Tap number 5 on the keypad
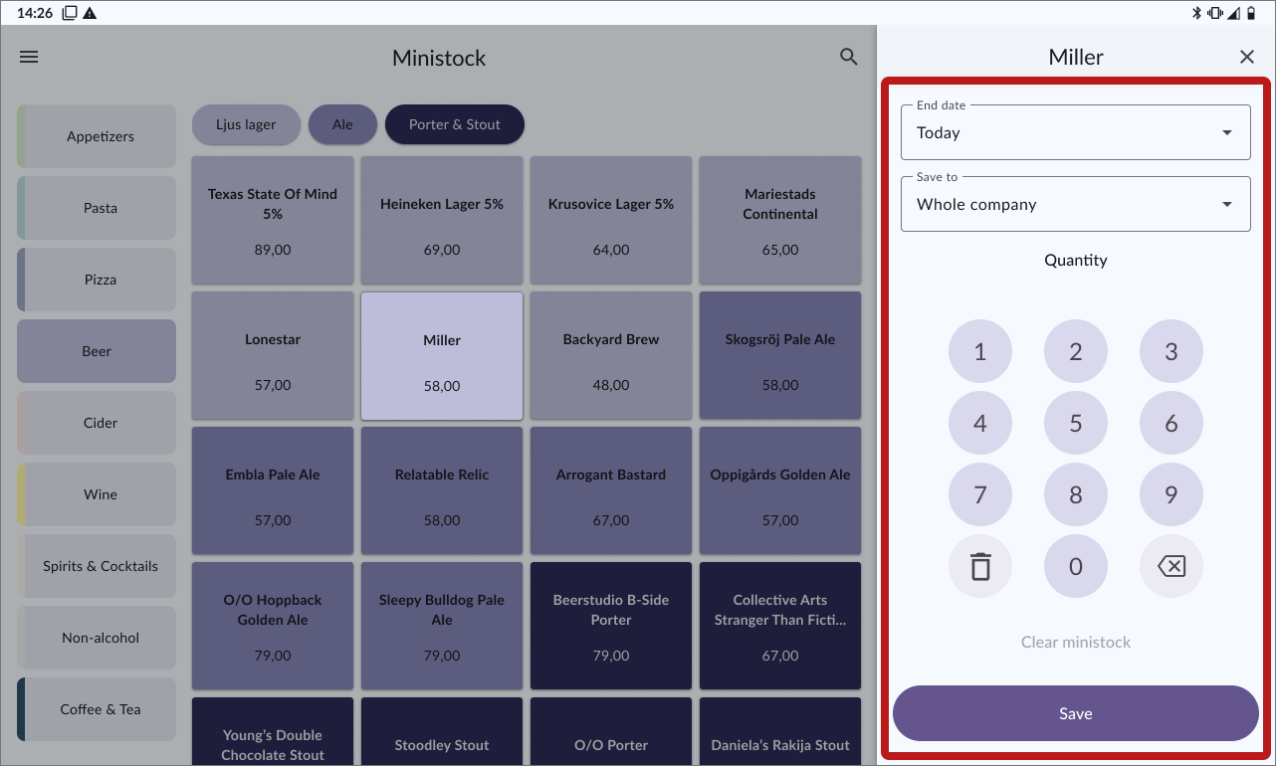The height and width of the screenshot is (766, 1276). click(1076, 423)
